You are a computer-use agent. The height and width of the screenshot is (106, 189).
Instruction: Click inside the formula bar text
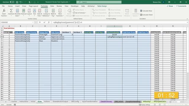coord(119,22)
